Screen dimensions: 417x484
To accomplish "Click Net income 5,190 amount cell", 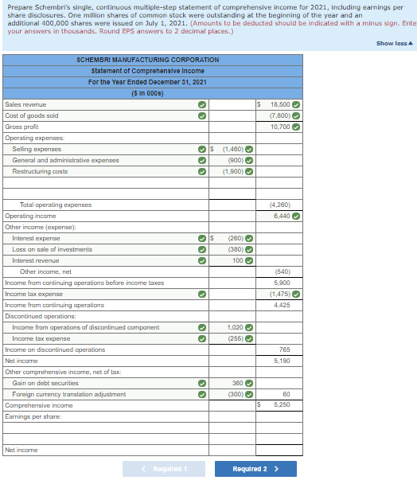I will 279,361.
